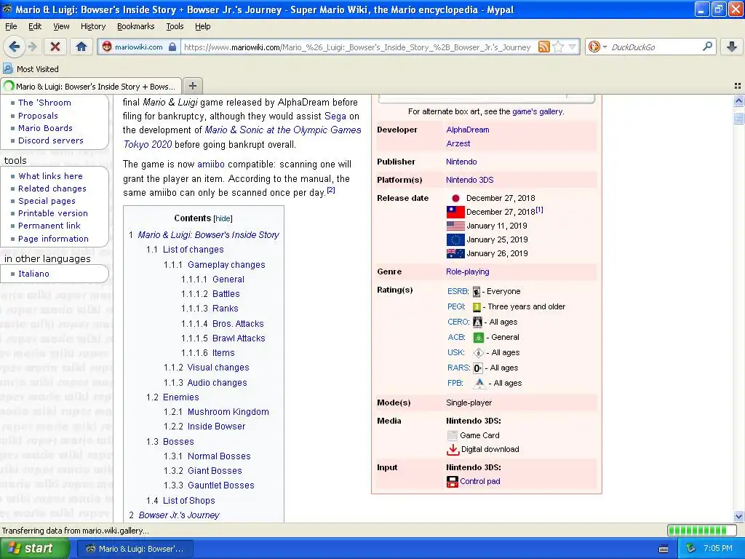Open the File menu
745x559 pixels.
[x=11, y=26]
